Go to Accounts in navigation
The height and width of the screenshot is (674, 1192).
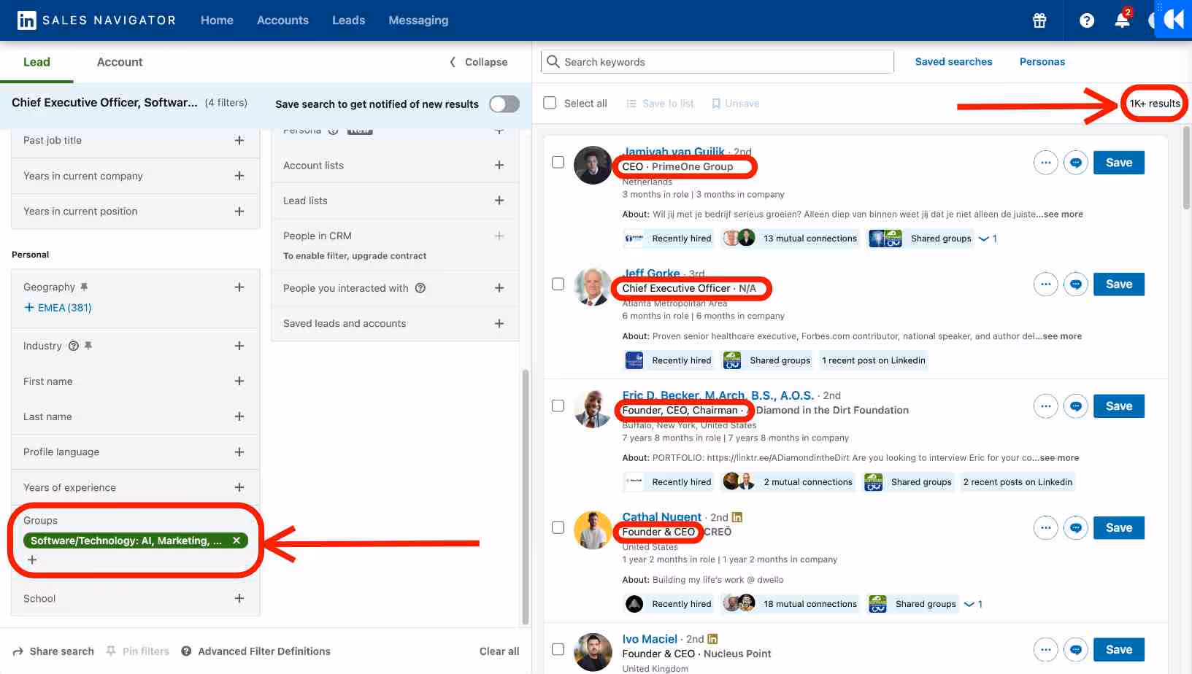282,20
